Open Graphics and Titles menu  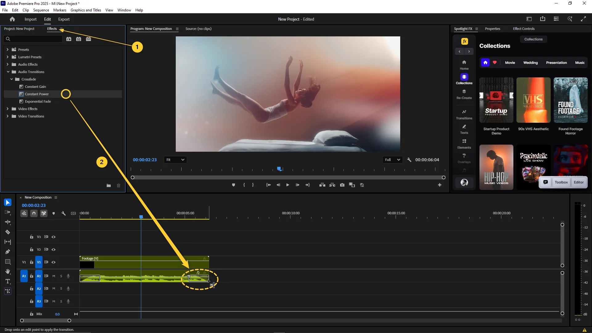pos(86,10)
